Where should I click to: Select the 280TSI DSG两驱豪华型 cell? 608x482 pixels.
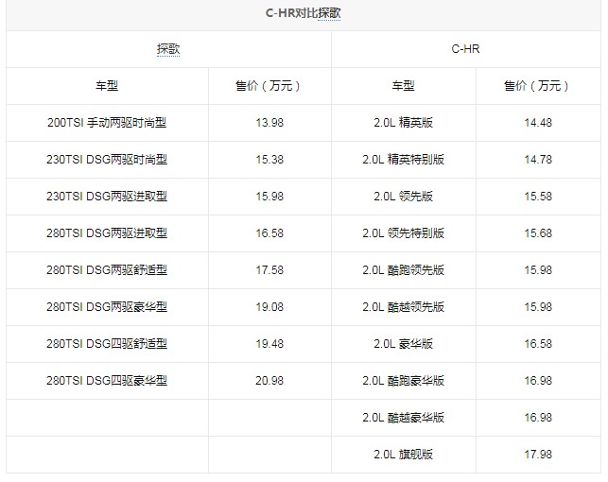click(x=107, y=307)
